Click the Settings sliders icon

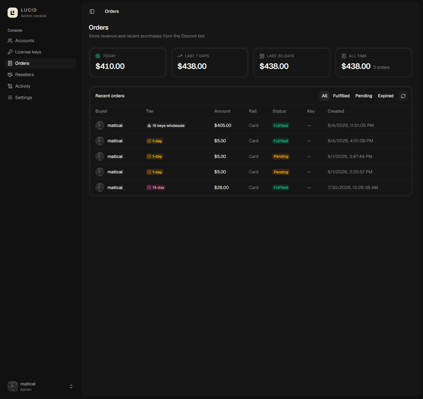(x=10, y=98)
